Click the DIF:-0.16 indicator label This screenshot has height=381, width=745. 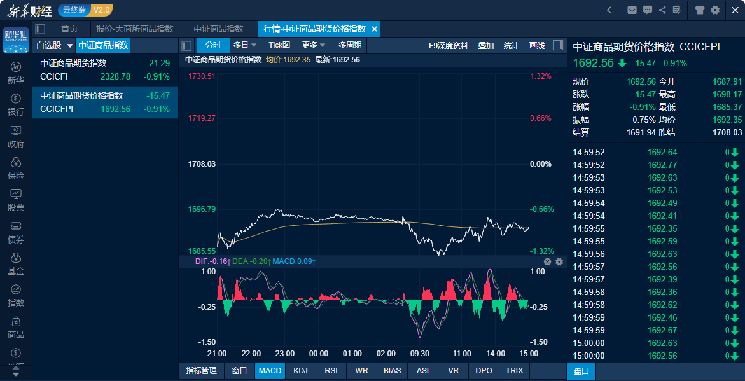pyautogui.click(x=213, y=261)
